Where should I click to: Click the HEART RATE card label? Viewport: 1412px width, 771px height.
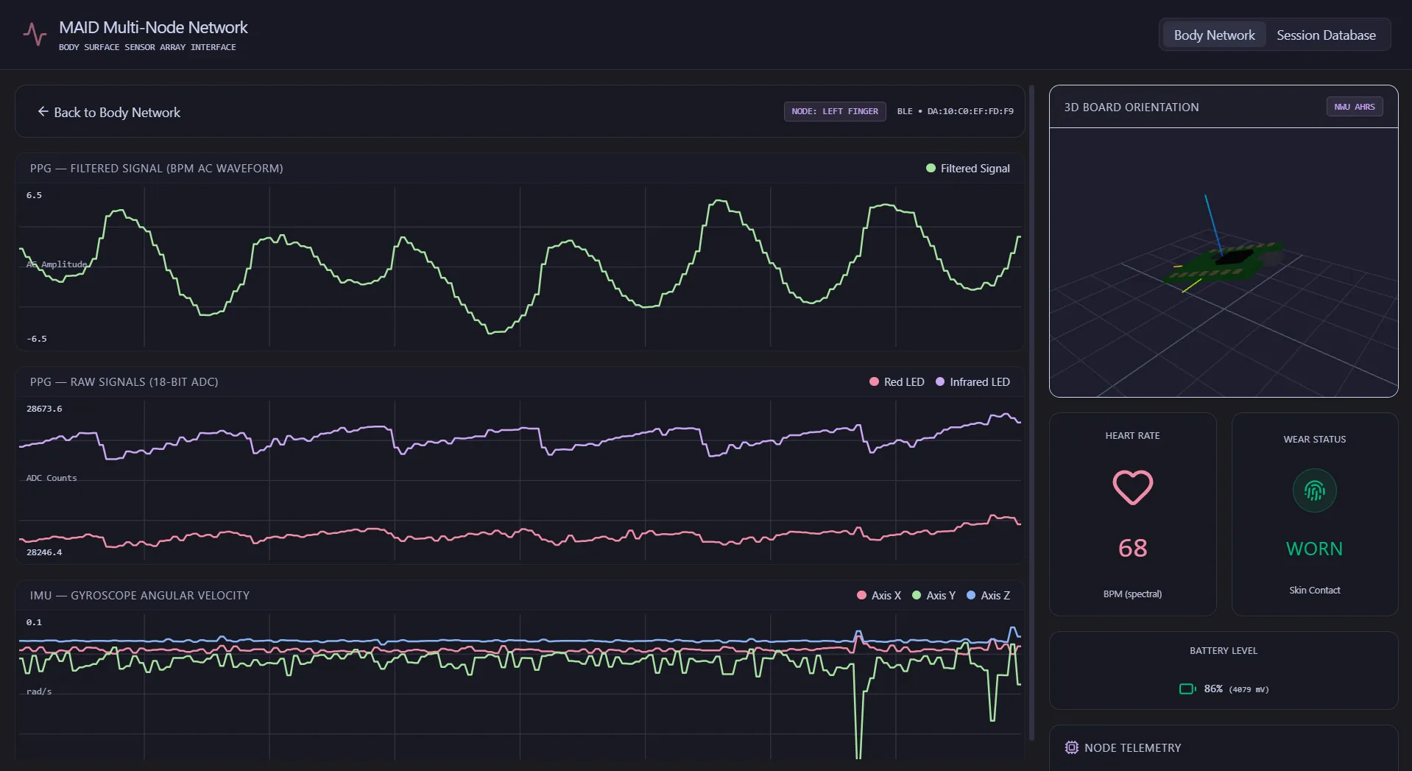[1132, 436]
